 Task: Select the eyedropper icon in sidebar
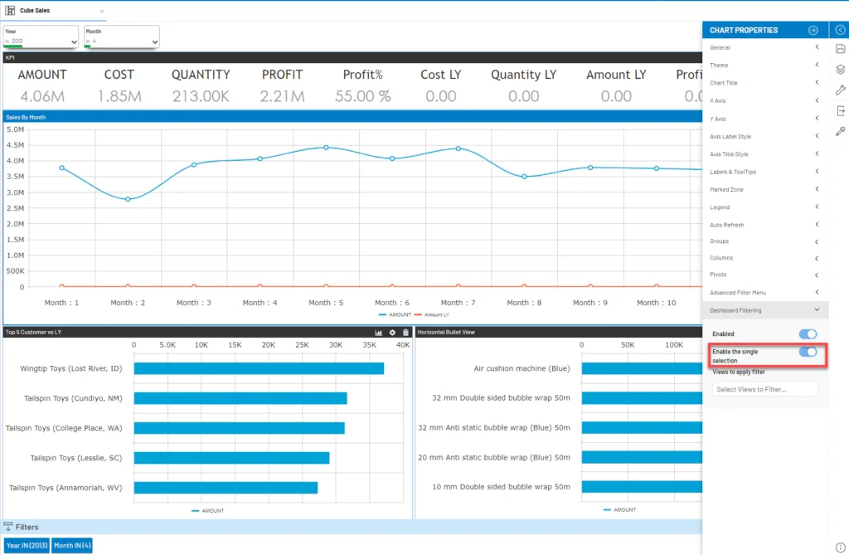pyautogui.click(x=840, y=131)
